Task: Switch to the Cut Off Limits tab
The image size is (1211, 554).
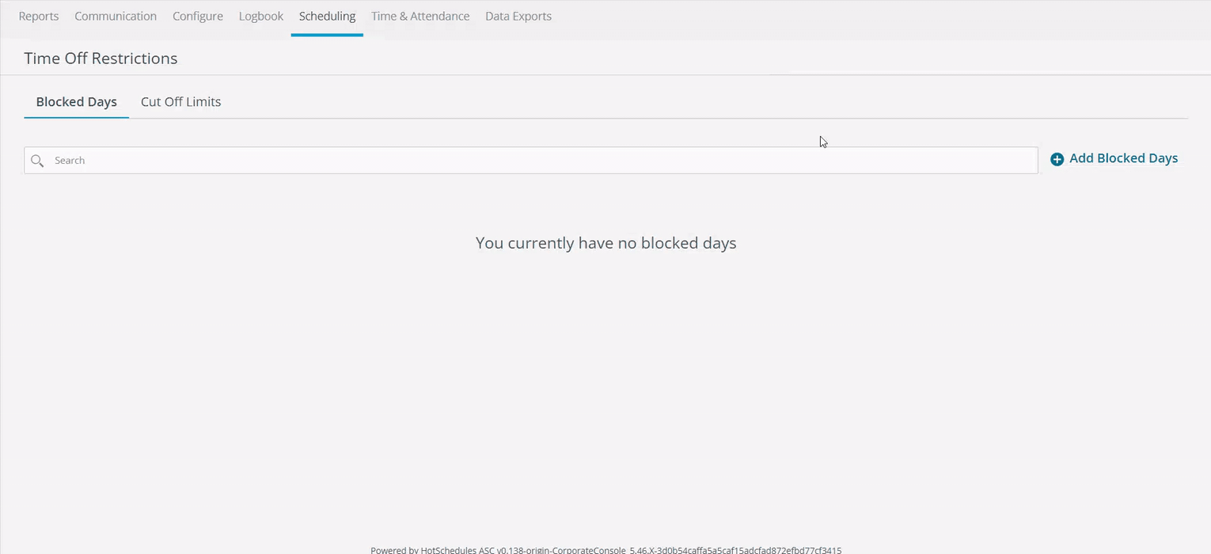Action: [180, 102]
